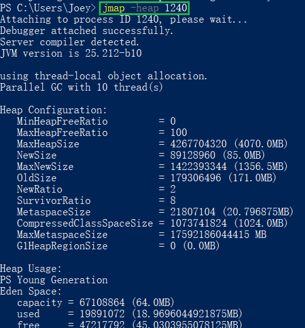Click the OldSize value 179306496

point(195,178)
